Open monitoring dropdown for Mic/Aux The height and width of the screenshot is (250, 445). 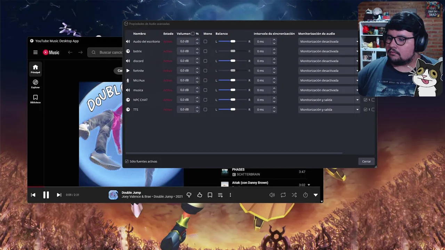pos(329,80)
